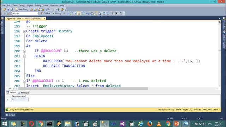This screenshot has width=226, height=127.
Task: Click the Decrease Indent icon
Action: tap(113, 13)
